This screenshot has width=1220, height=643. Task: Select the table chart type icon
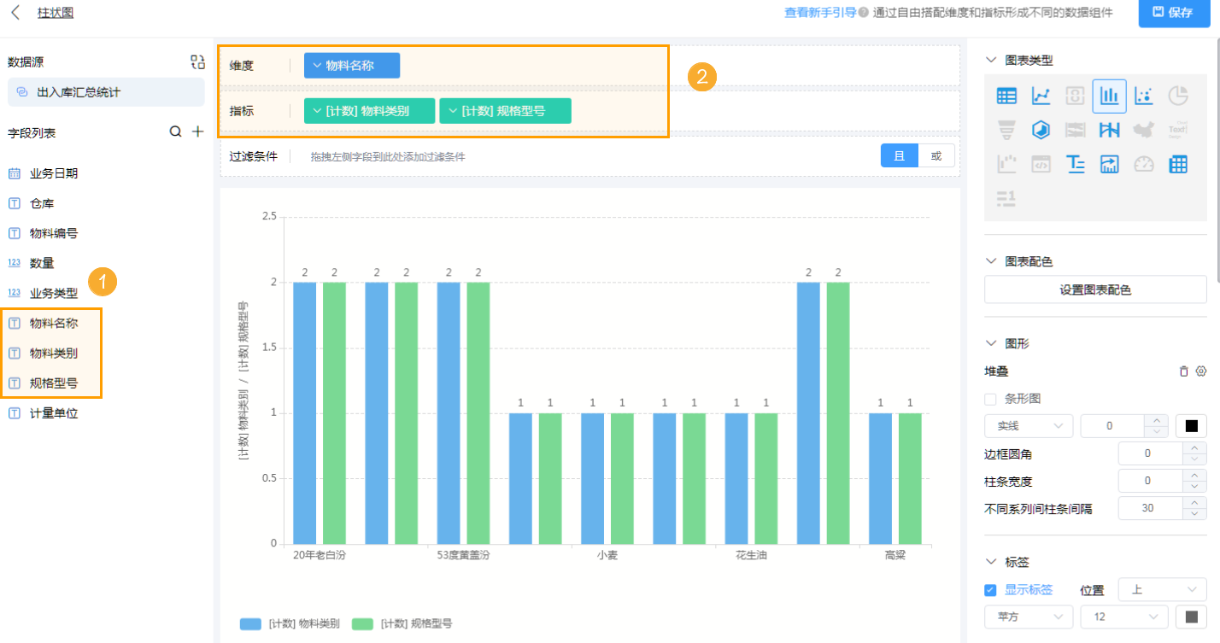click(1006, 96)
